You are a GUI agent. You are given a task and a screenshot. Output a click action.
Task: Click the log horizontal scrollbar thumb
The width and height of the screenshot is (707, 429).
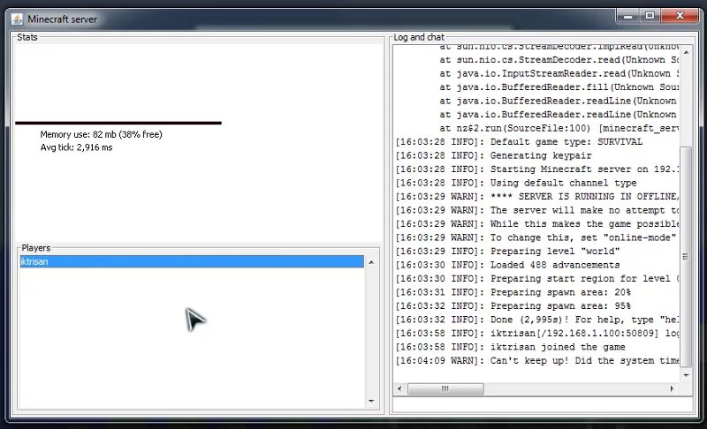tap(445, 388)
